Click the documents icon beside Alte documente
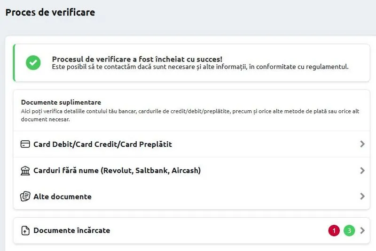 point(25,197)
